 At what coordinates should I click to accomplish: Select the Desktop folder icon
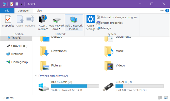(x=45, y=39)
